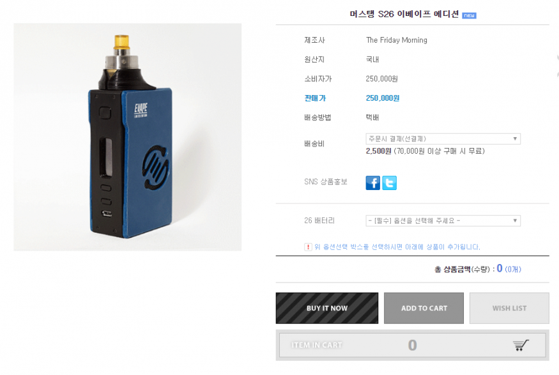Open the ITEM IN CART bar
This screenshot has height=375, width=559.
click(413, 345)
